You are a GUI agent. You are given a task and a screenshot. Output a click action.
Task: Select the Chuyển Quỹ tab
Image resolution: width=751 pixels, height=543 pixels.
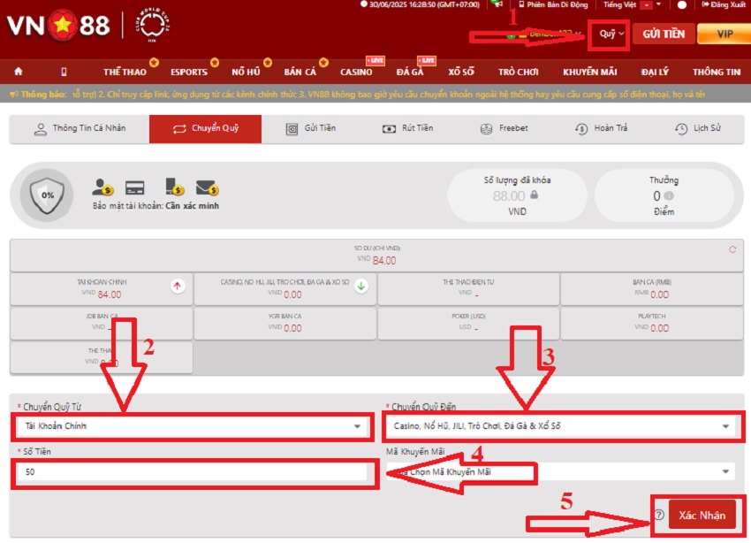[x=206, y=128]
